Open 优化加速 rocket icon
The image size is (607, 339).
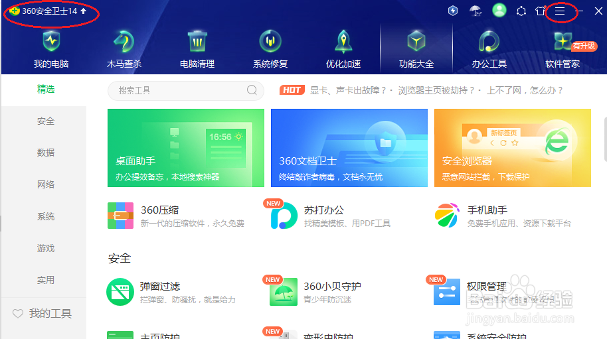tap(343, 42)
